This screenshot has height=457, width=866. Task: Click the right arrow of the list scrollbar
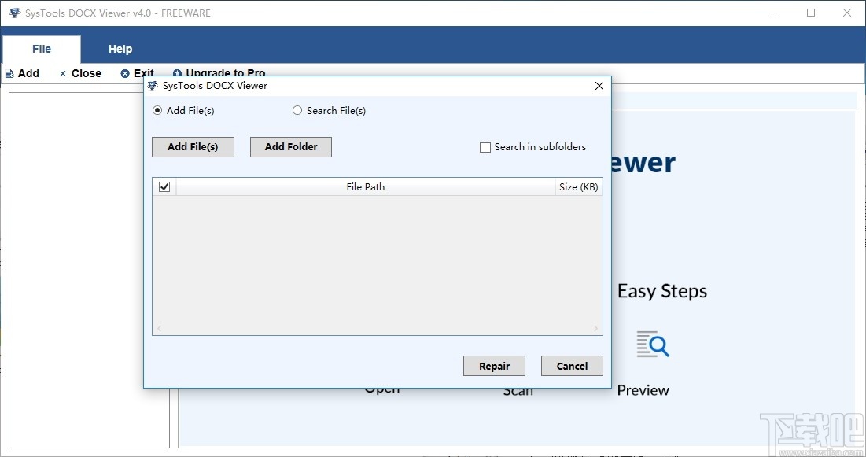pos(596,328)
